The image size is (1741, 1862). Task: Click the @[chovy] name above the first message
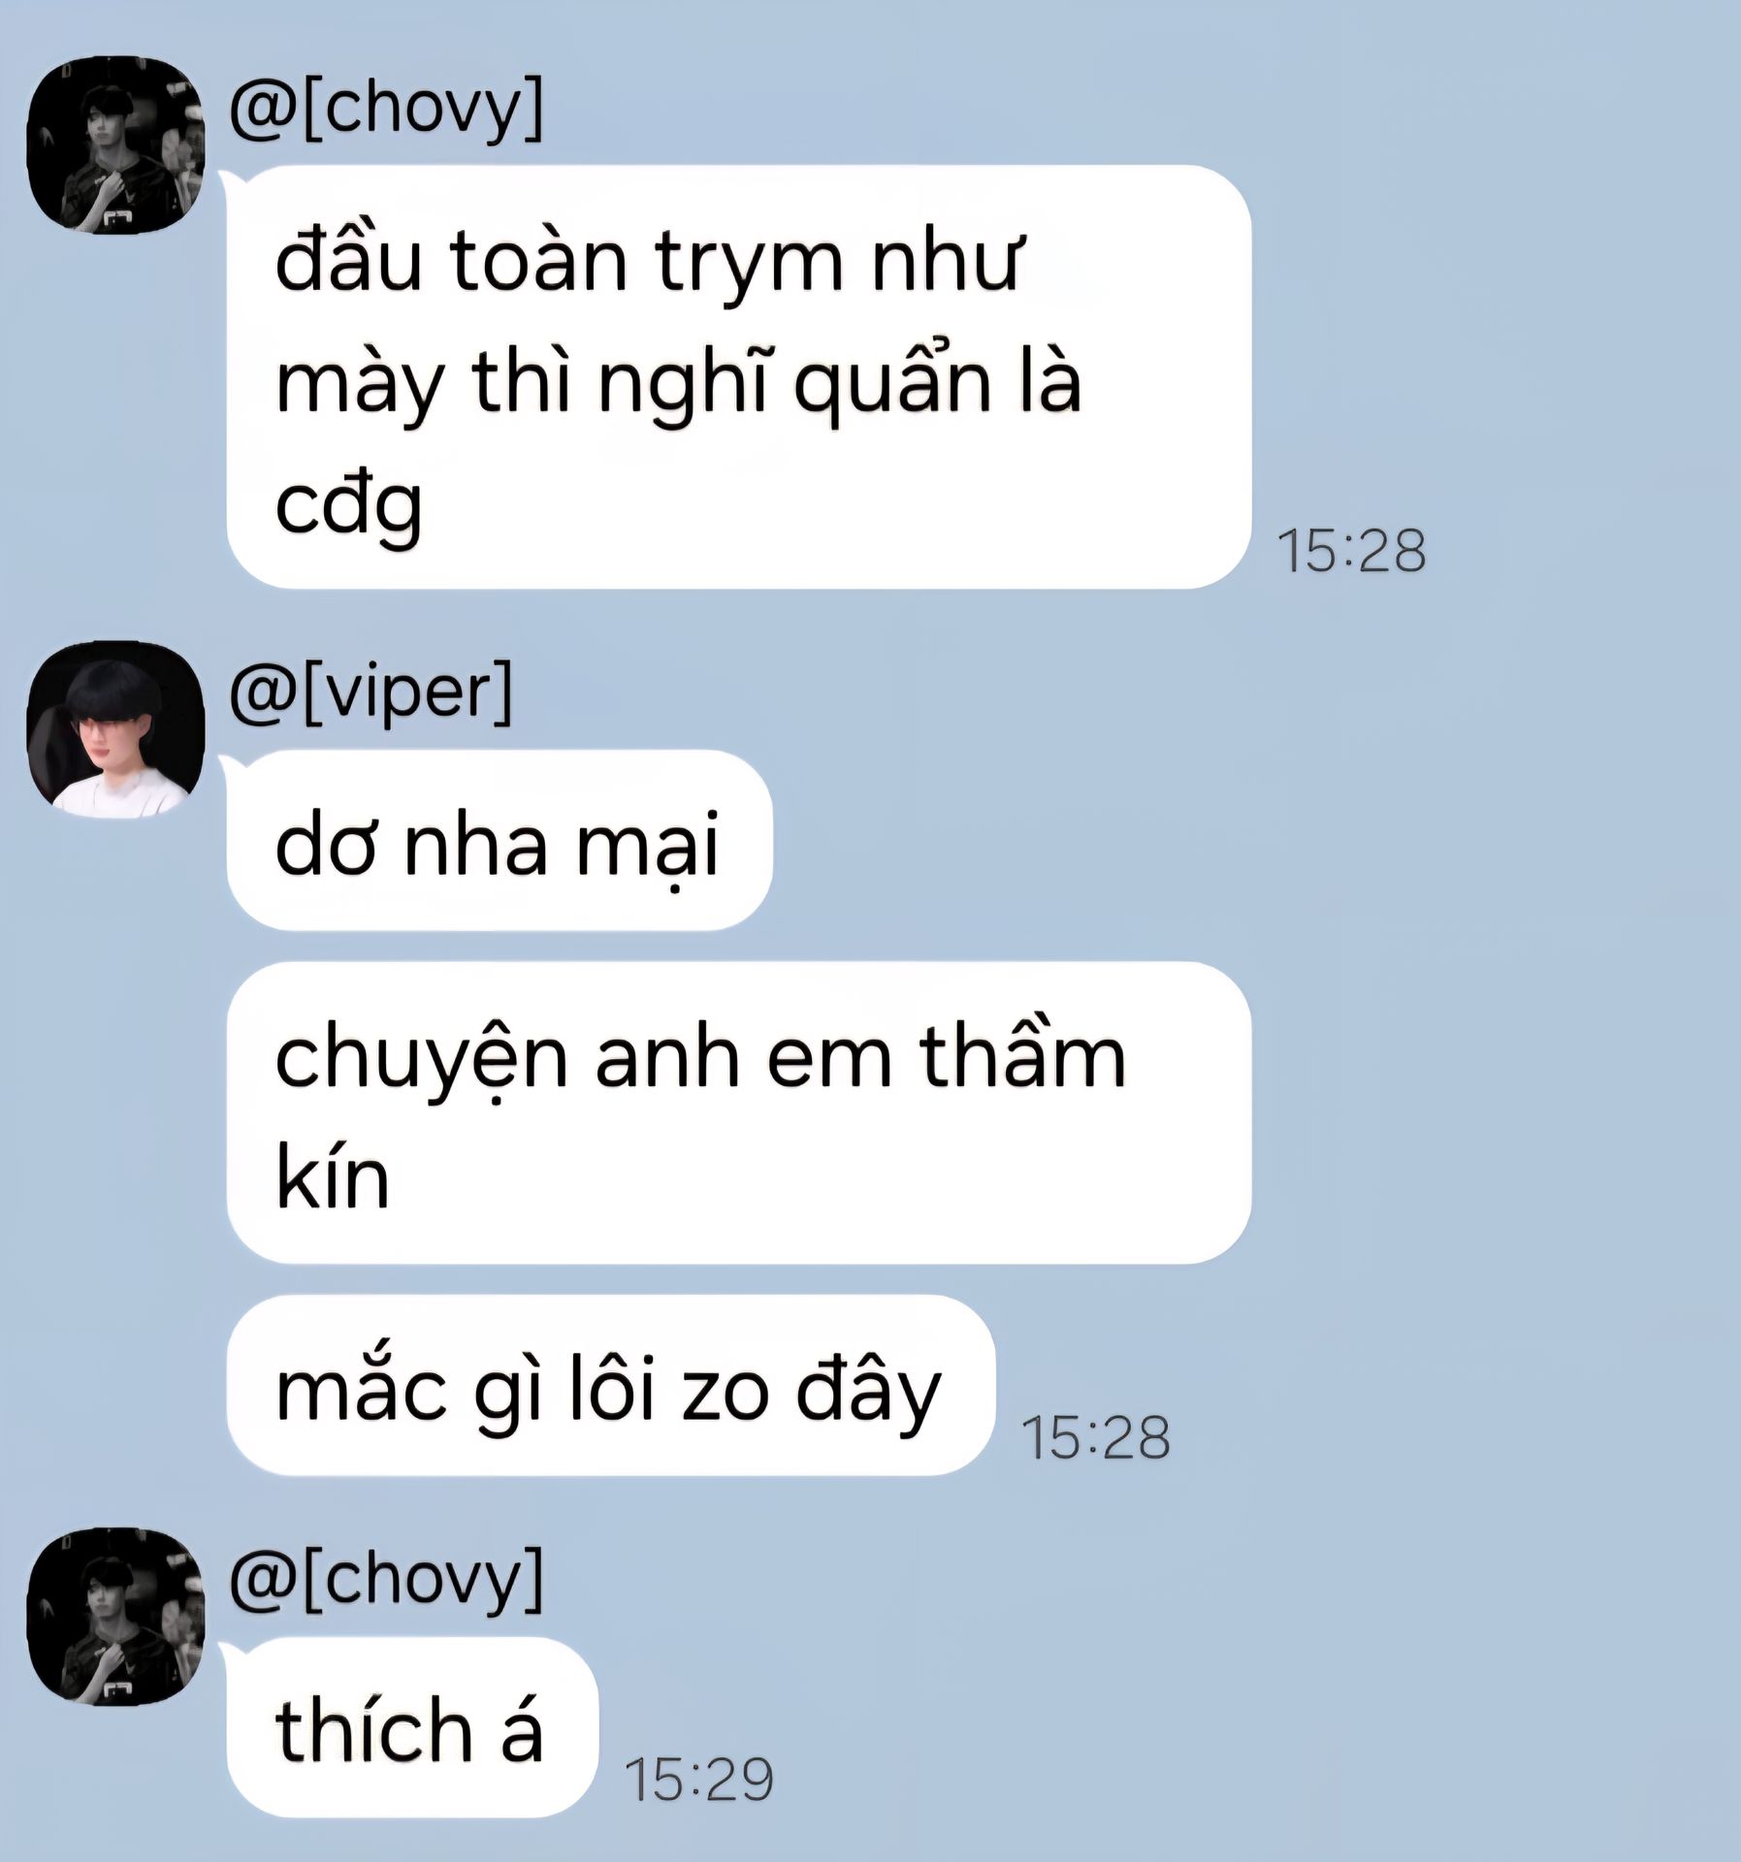click(386, 108)
